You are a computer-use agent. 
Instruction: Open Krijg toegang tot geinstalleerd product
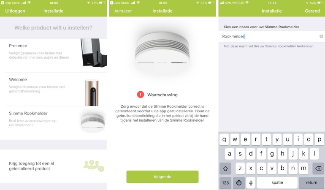coord(54,166)
